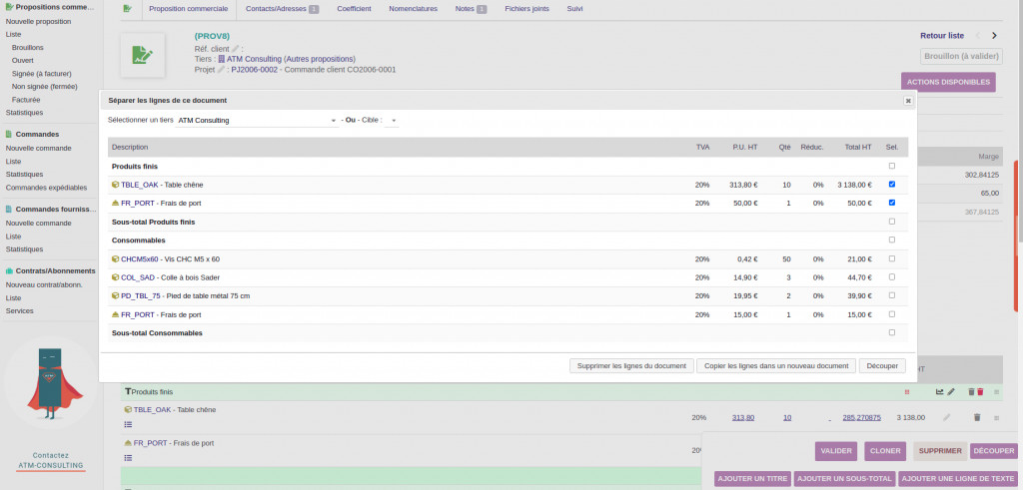Open the Cible dropdown
The image size is (1023, 490).
tap(392, 121)
